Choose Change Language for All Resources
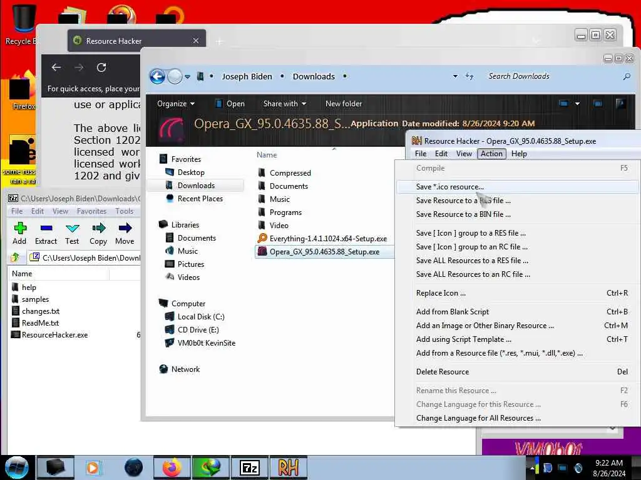Screen dimensions: 641x480 516,418
